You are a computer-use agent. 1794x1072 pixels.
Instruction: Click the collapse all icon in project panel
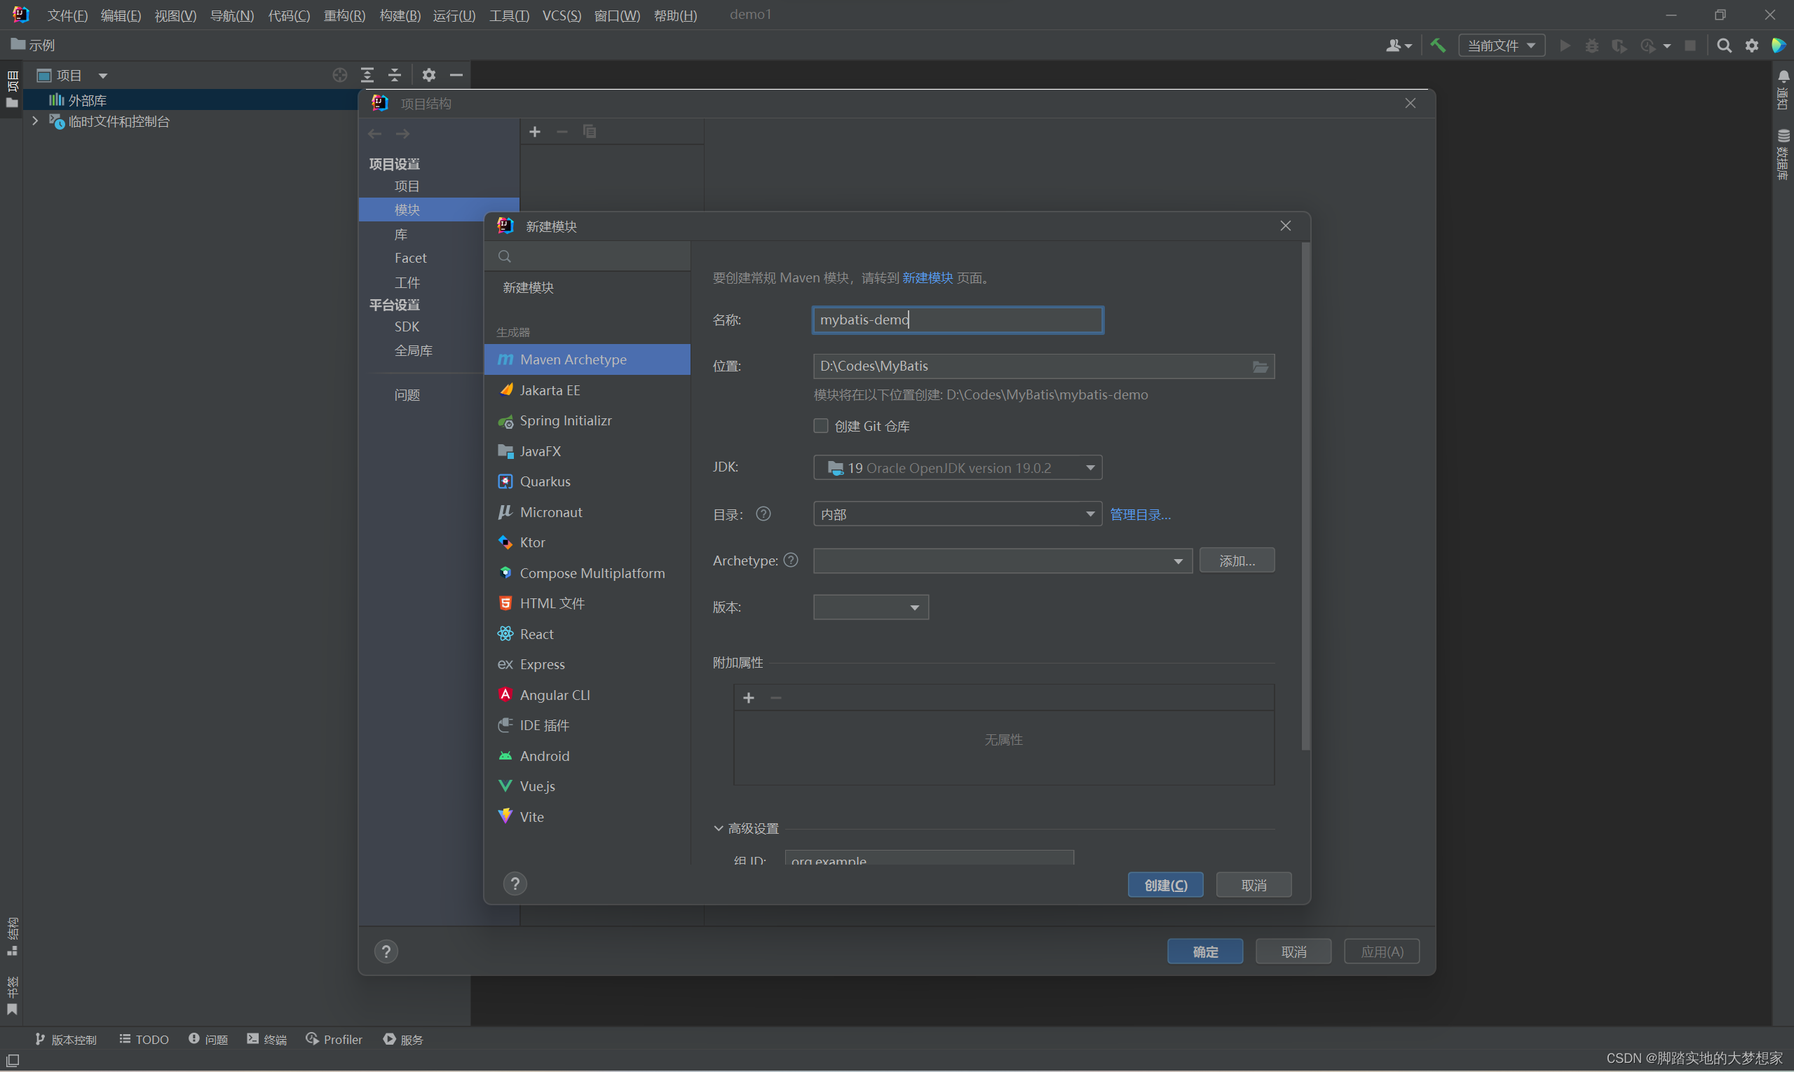395,74
